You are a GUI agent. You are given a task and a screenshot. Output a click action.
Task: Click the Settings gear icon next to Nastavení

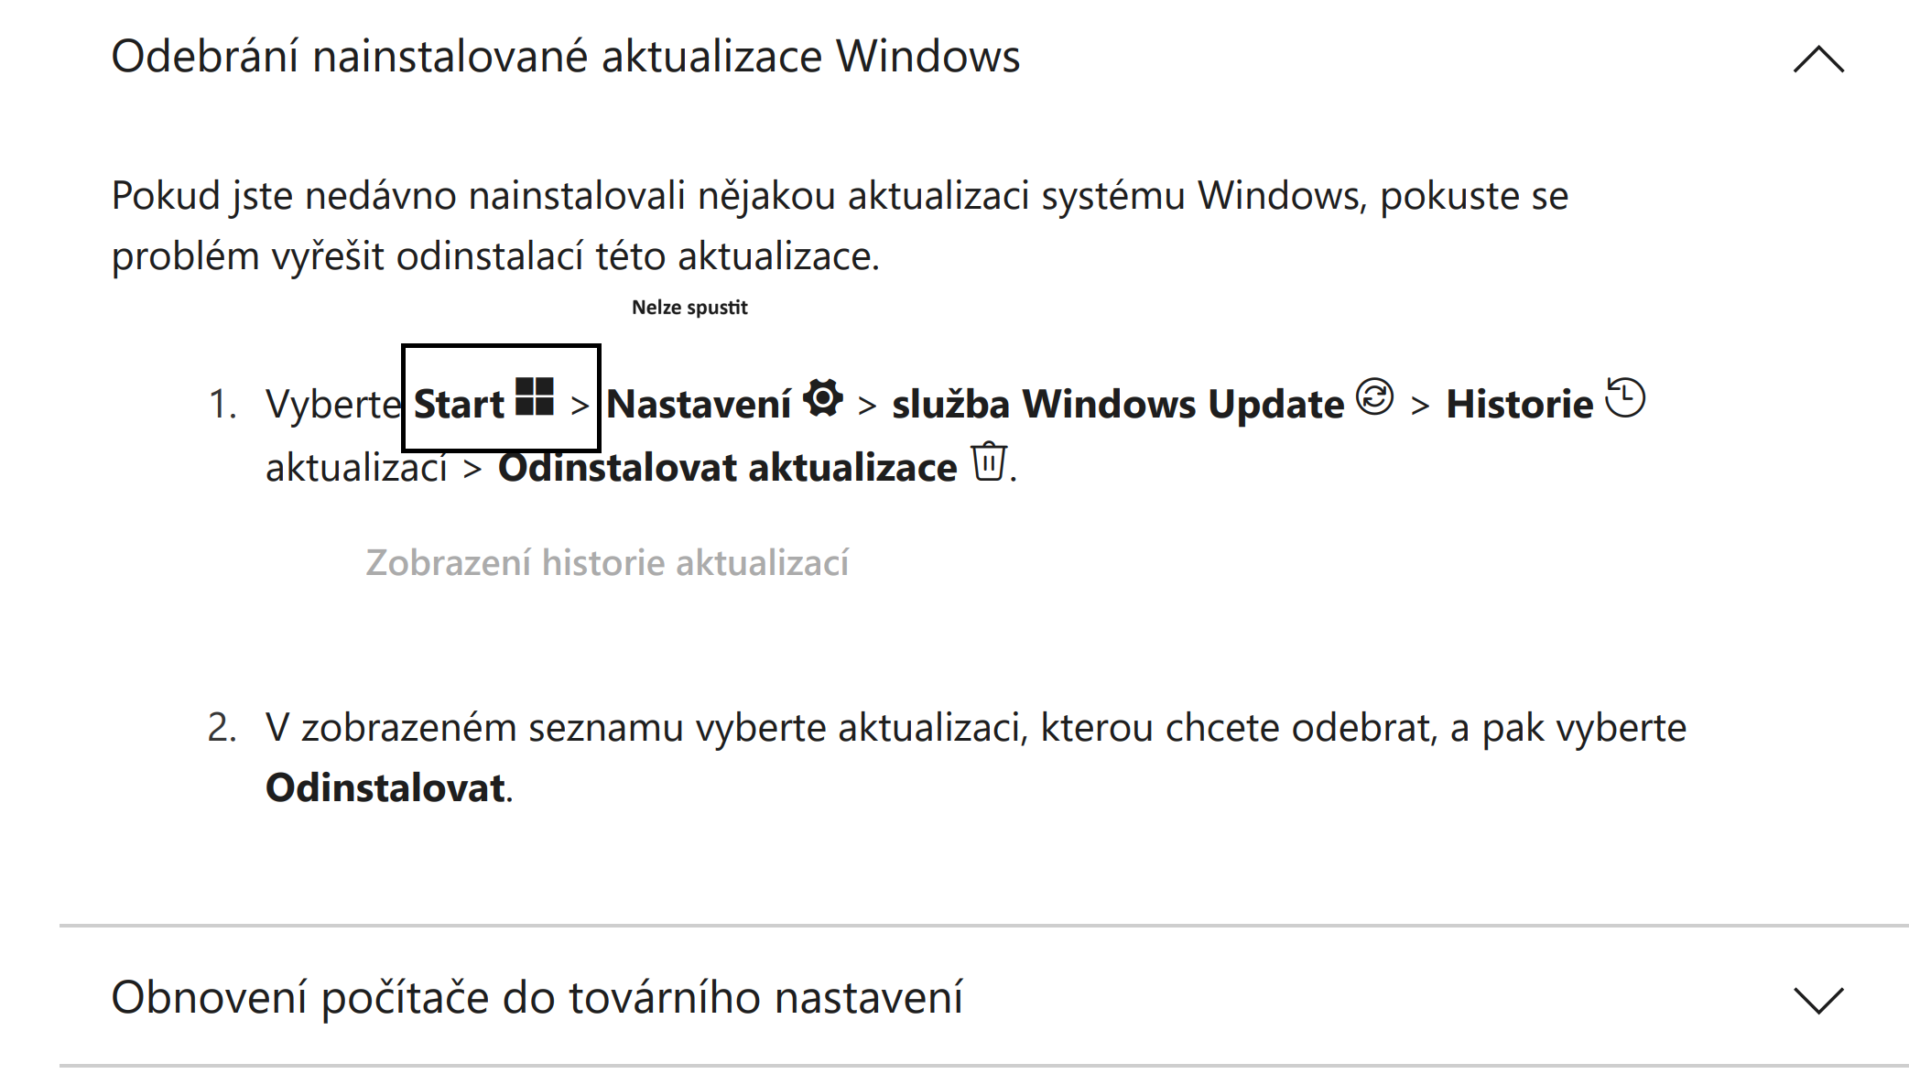pos(823,398)
